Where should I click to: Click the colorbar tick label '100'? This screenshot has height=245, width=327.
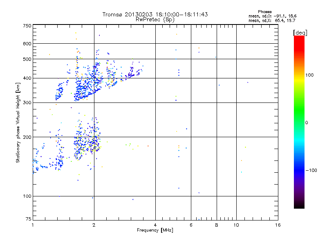point(309,75)
